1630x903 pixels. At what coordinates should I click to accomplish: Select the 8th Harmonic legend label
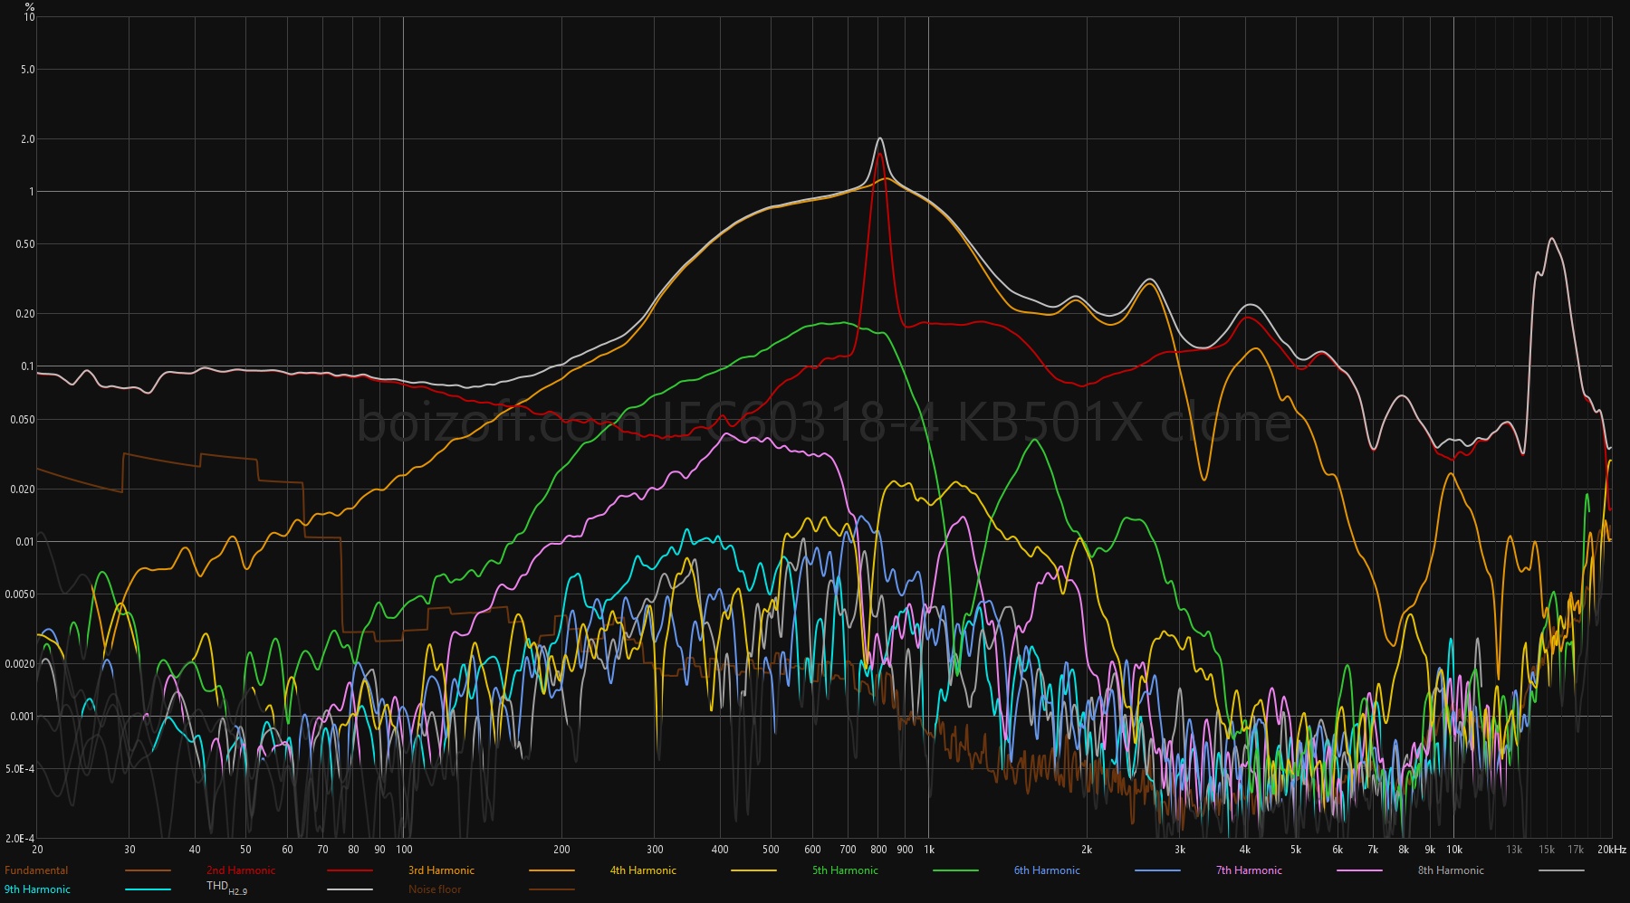tap(1451, 870)
